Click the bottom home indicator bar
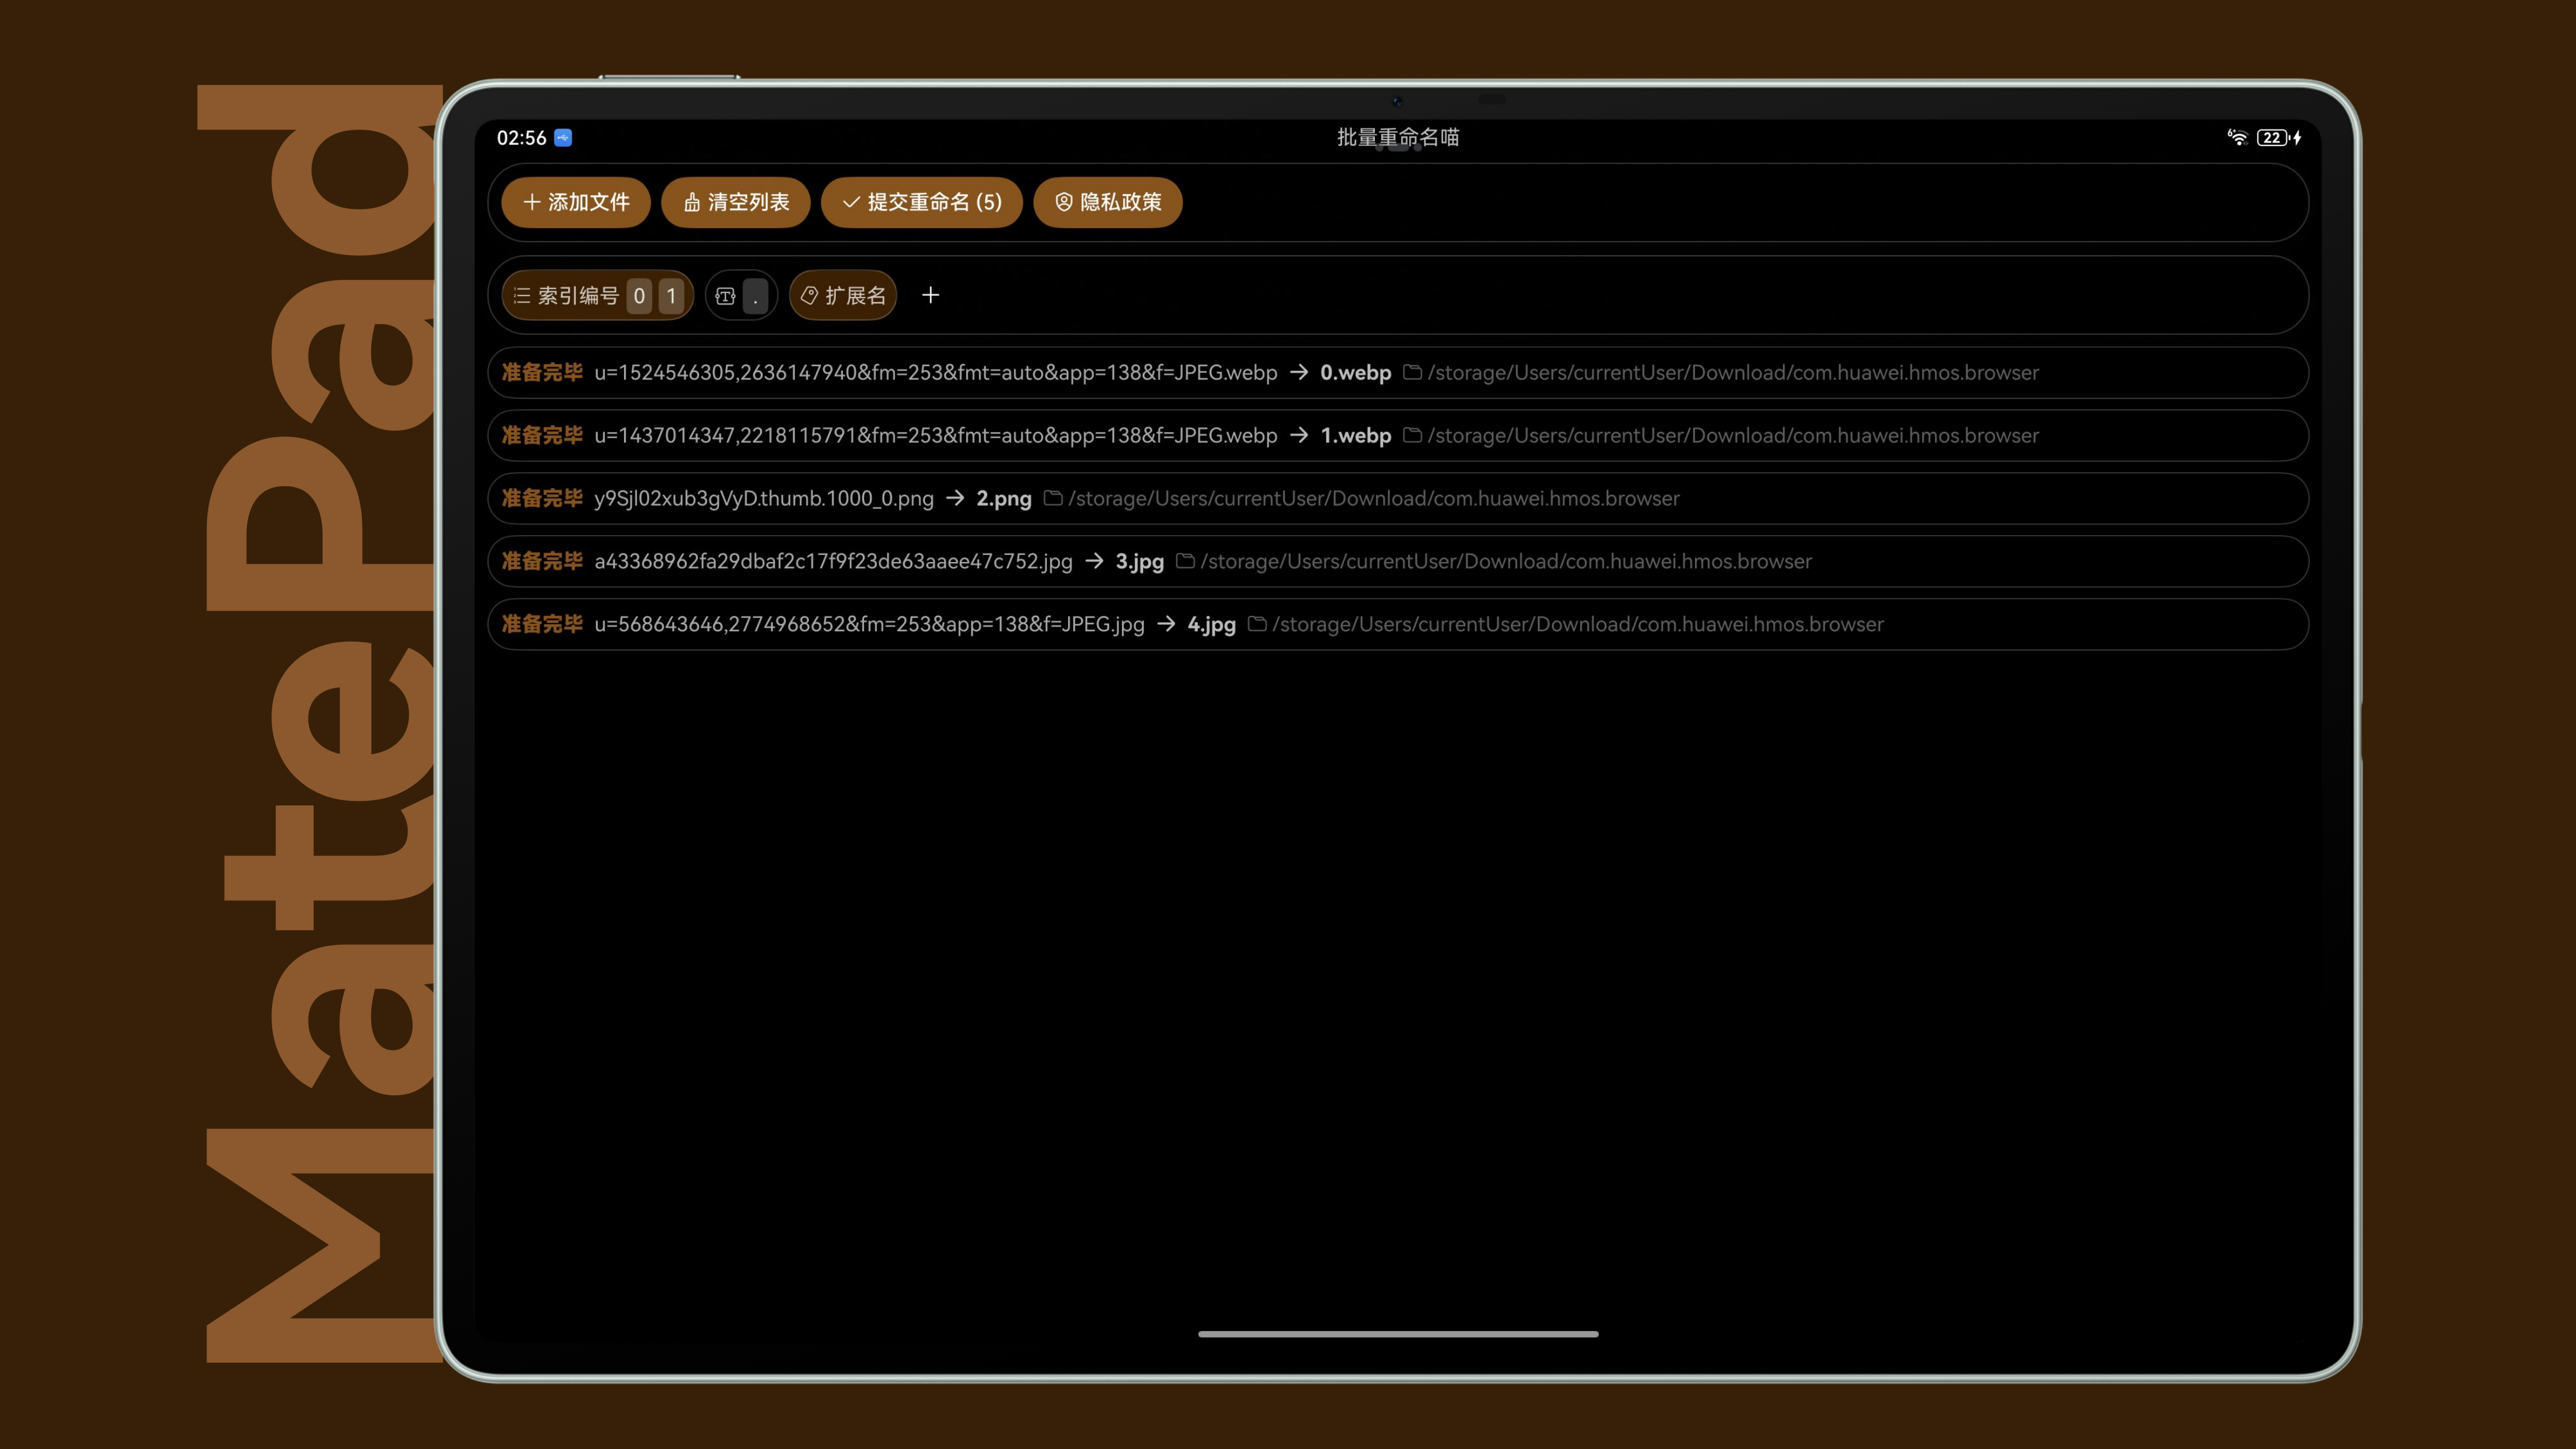Image resolution: width=2576 pixels, height=1449 pixels. [1398, 1334]
